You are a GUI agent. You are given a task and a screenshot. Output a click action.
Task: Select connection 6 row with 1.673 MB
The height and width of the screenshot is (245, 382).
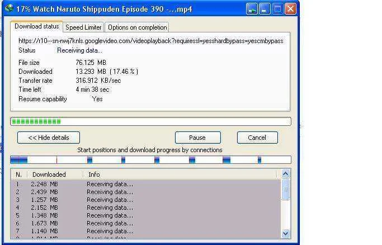[145, 223]
